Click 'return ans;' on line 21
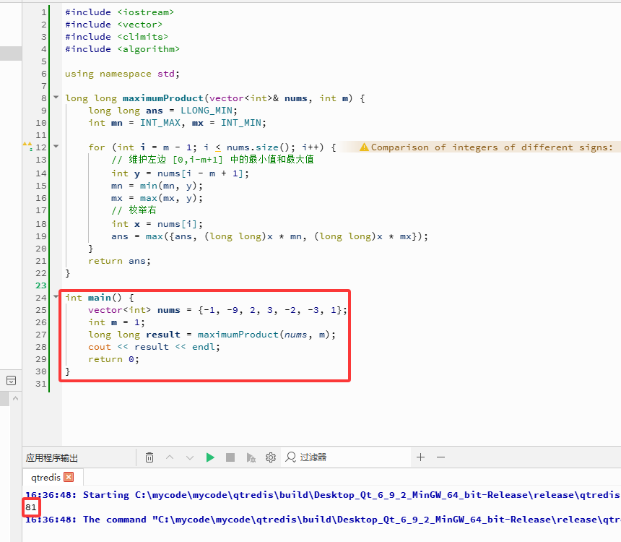 coord(119,261)
